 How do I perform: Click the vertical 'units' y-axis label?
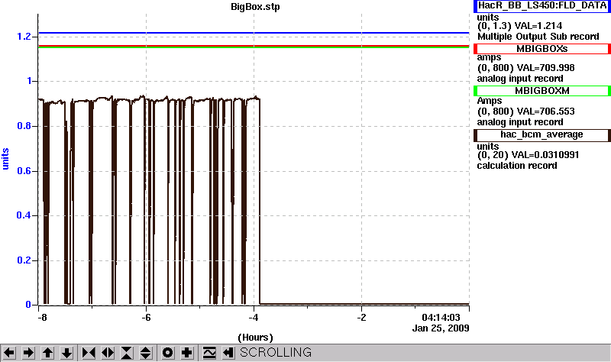click(5, 159)
